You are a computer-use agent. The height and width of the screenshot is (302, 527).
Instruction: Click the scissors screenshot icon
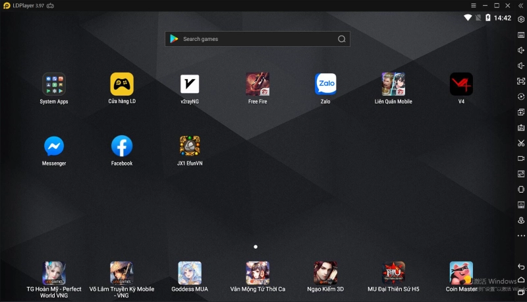tap(521, 143)
